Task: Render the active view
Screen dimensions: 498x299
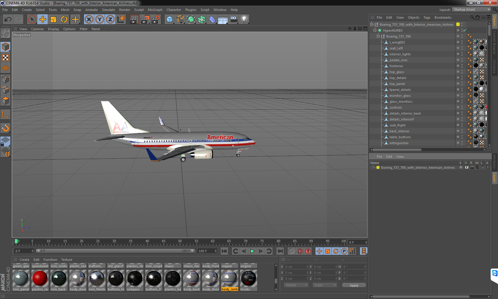Action: coord(134,20)
